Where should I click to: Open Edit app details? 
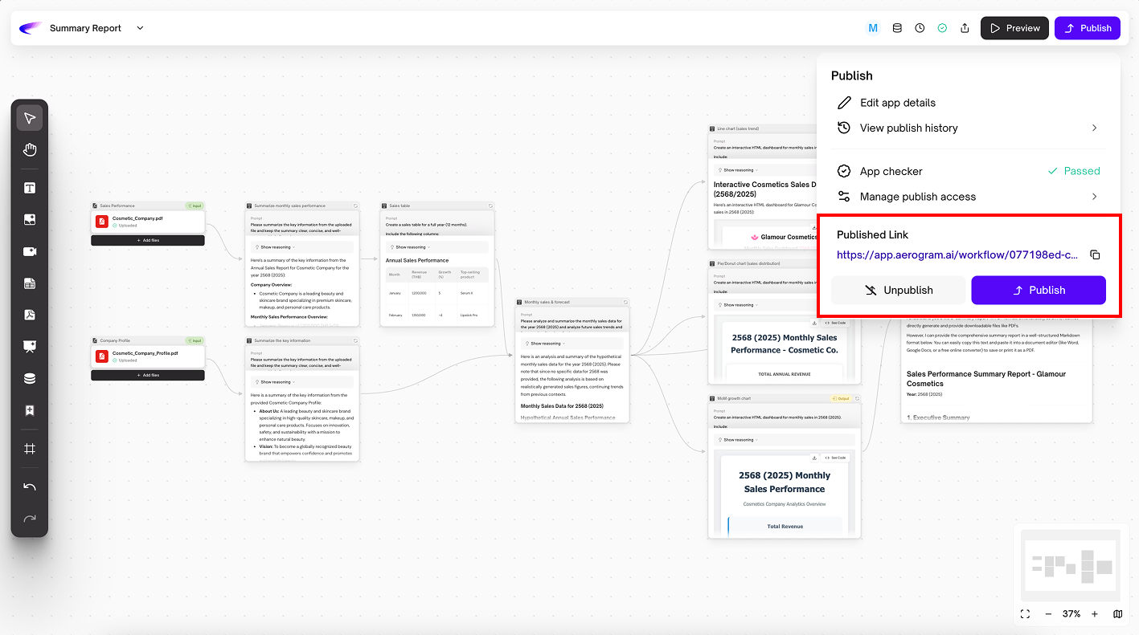[897, 103]
